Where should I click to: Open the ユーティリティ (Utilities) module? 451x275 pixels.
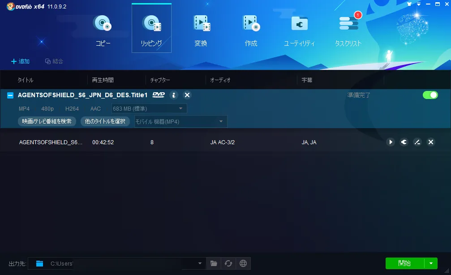[x=300, y=31]
